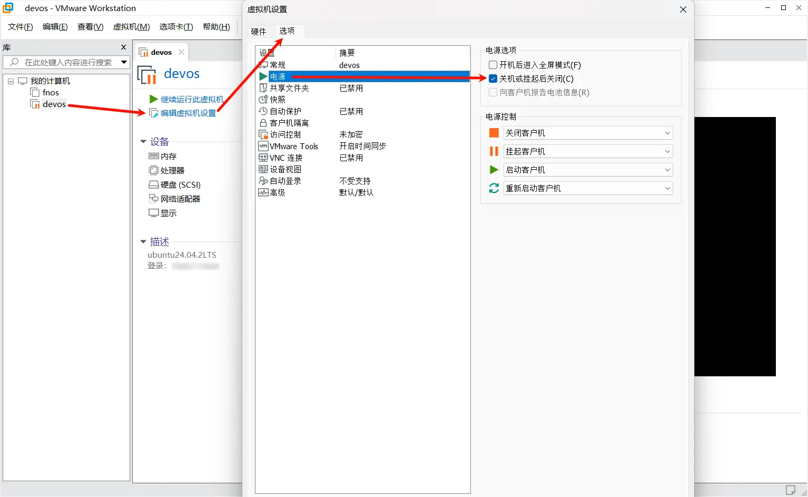Open the 查看(V) menu
Screen dimensions: 808x497
pyautogui.click(x=90, y=27)
